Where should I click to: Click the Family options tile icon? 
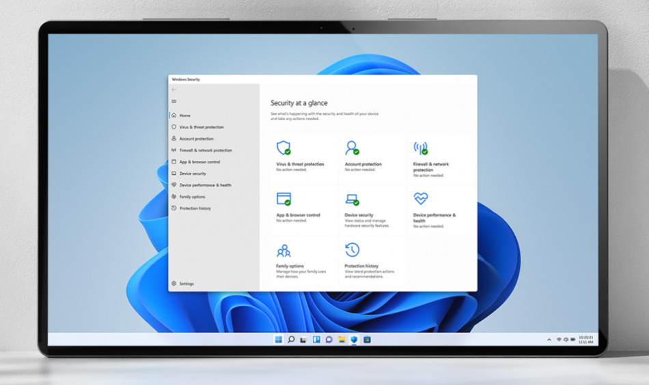284,250
